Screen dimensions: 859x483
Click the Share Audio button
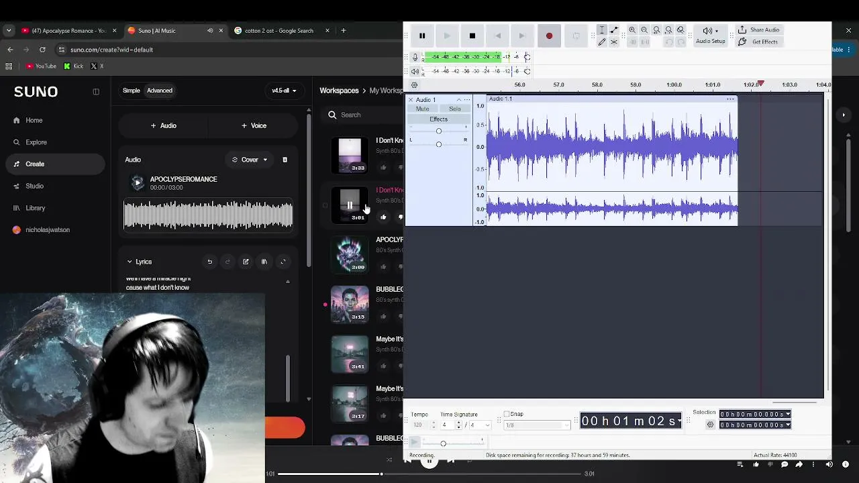[x=758, y=30]
